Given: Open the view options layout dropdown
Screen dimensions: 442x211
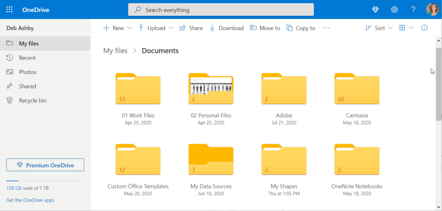Looking at the screenshot, I should (406, 28).
